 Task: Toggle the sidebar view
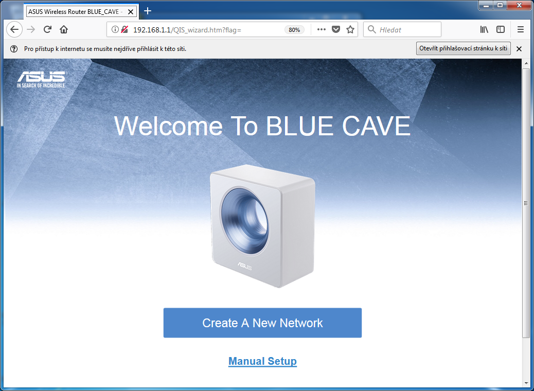point(500,29)
